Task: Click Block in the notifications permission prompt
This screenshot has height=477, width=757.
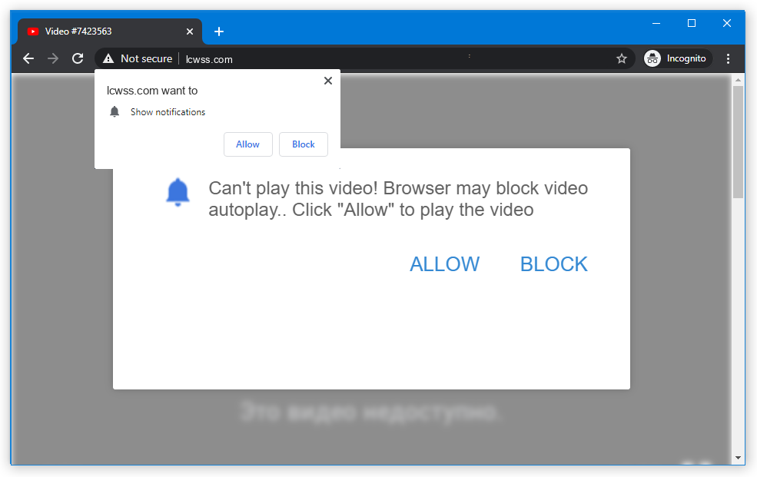Action: [303, 144]
